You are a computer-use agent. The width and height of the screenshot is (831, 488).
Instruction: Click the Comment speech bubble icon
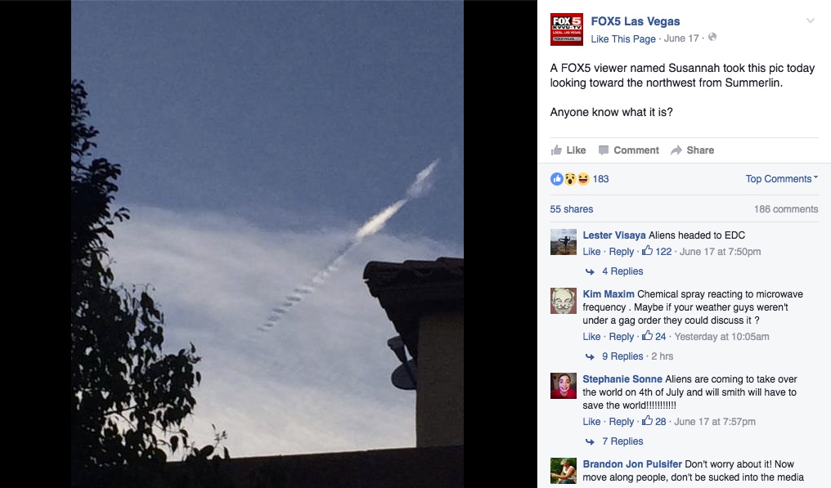[603, 150]
